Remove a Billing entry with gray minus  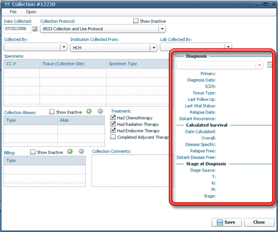[81, 152]
